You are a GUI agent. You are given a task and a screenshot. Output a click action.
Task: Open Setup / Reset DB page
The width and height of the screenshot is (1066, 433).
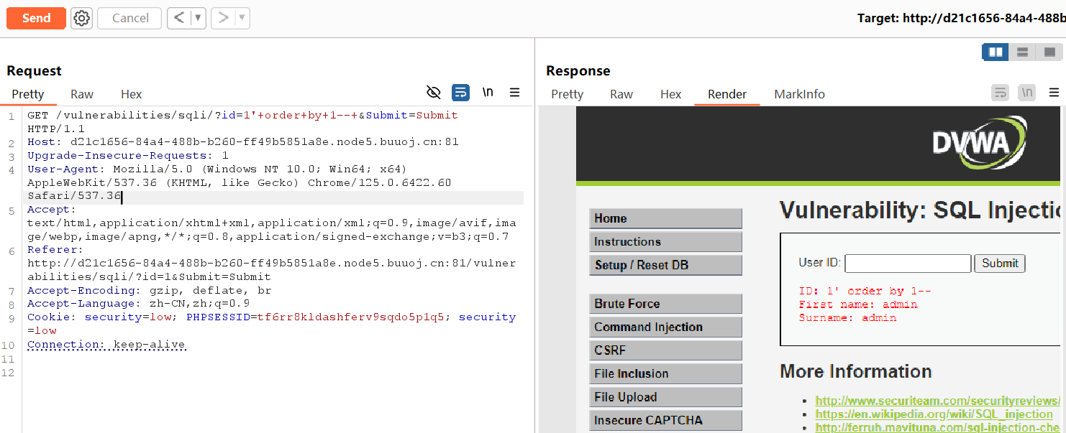coord(665,265)
